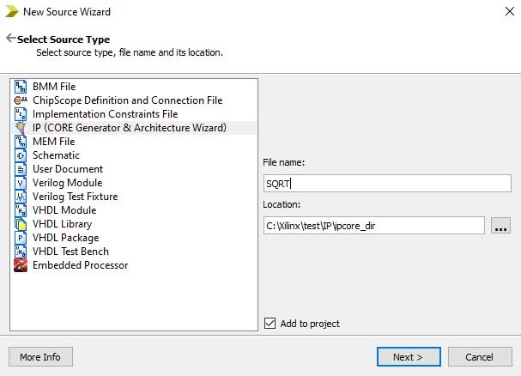
Task: Click the Verilog Module icon
Action: pyautogui.click(x=21, y=183)
